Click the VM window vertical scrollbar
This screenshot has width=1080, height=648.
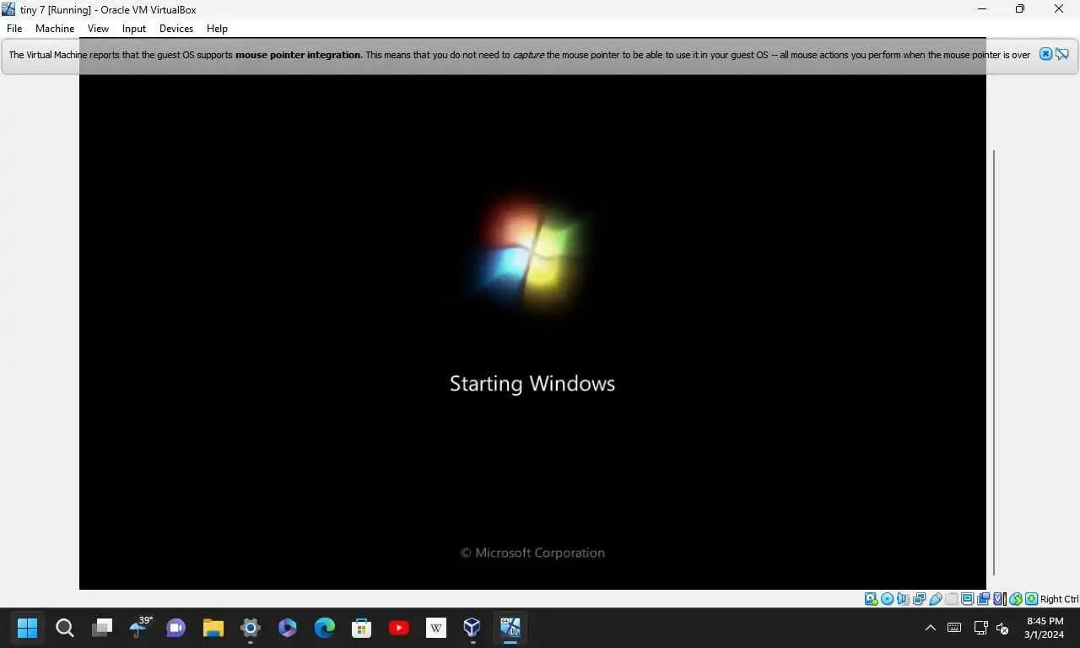point(994,363)
